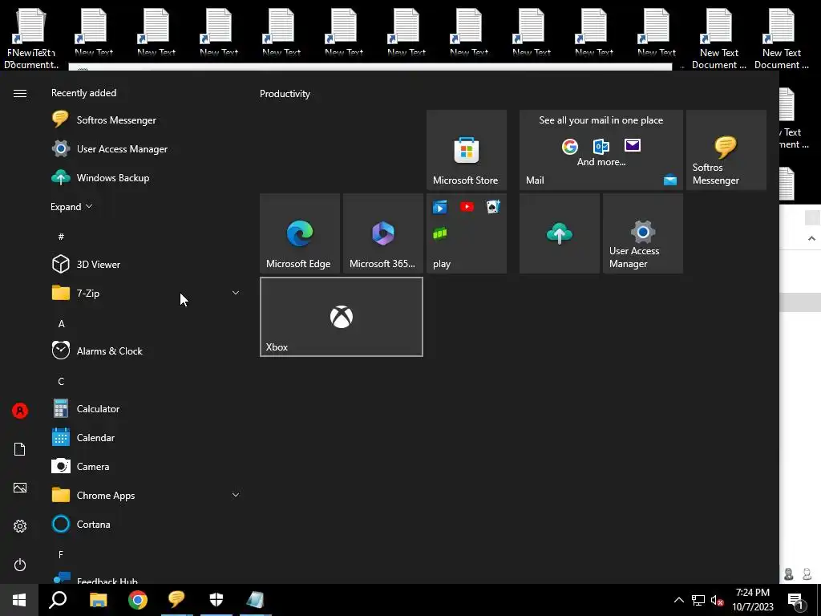Click the F section letter header
The image size is (821, 616).
61,554
